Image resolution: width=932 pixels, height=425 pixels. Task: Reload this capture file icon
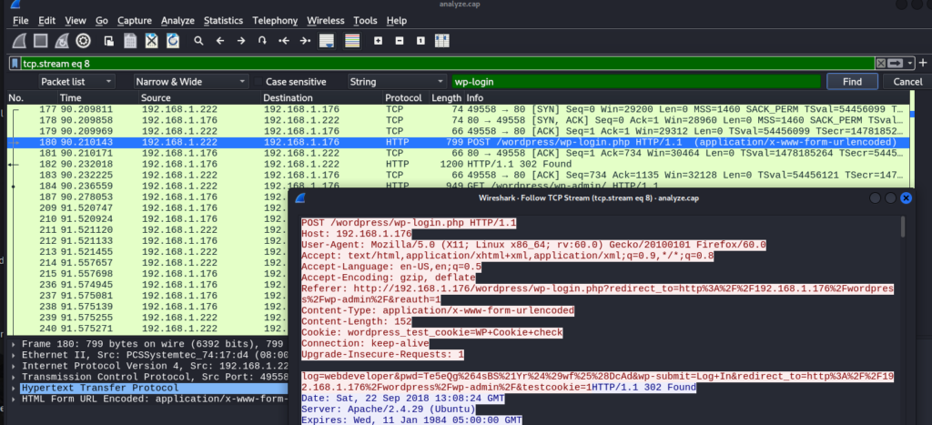[173, 40]
